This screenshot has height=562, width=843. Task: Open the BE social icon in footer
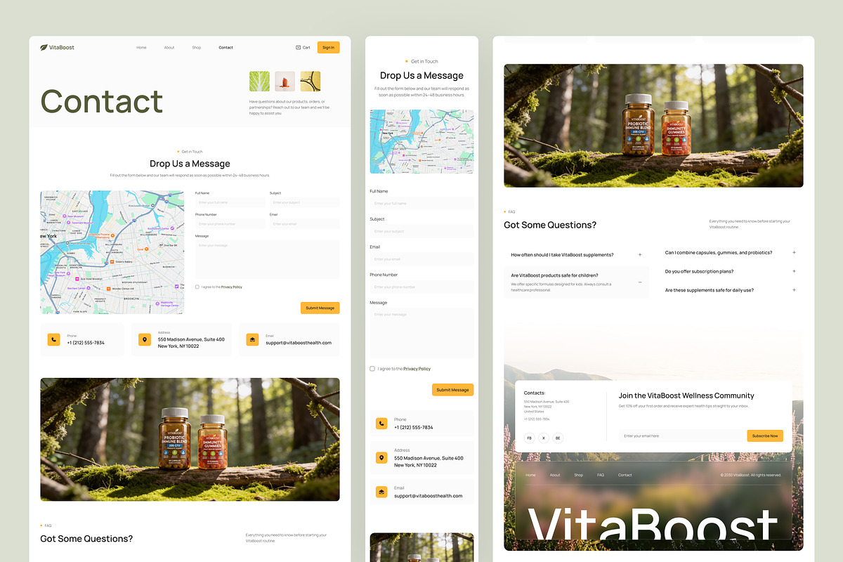[x=558, y=438]
